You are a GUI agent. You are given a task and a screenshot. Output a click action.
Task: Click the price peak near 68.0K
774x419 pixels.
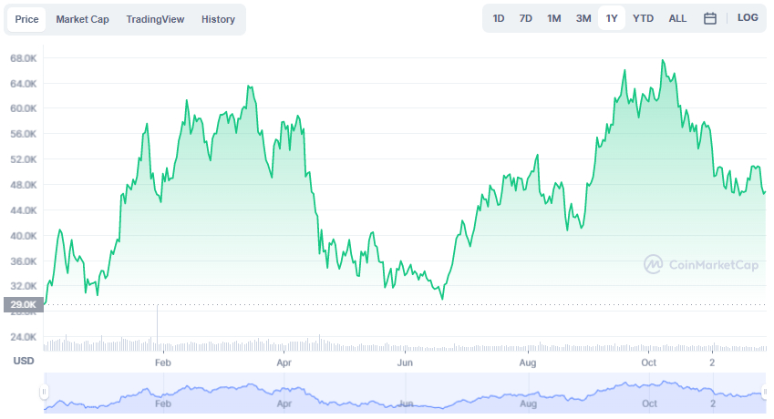(663, 61)
